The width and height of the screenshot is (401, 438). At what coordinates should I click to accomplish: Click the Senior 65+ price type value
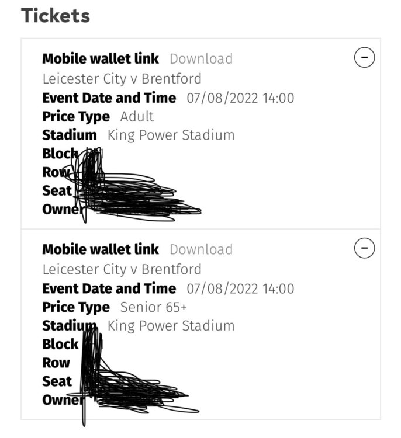[153, 307]
